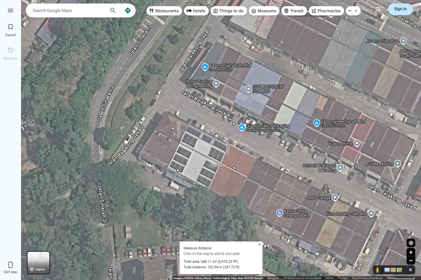421x280 pixels.
Task: Close the Measure distance box
Action: (260, 244)
